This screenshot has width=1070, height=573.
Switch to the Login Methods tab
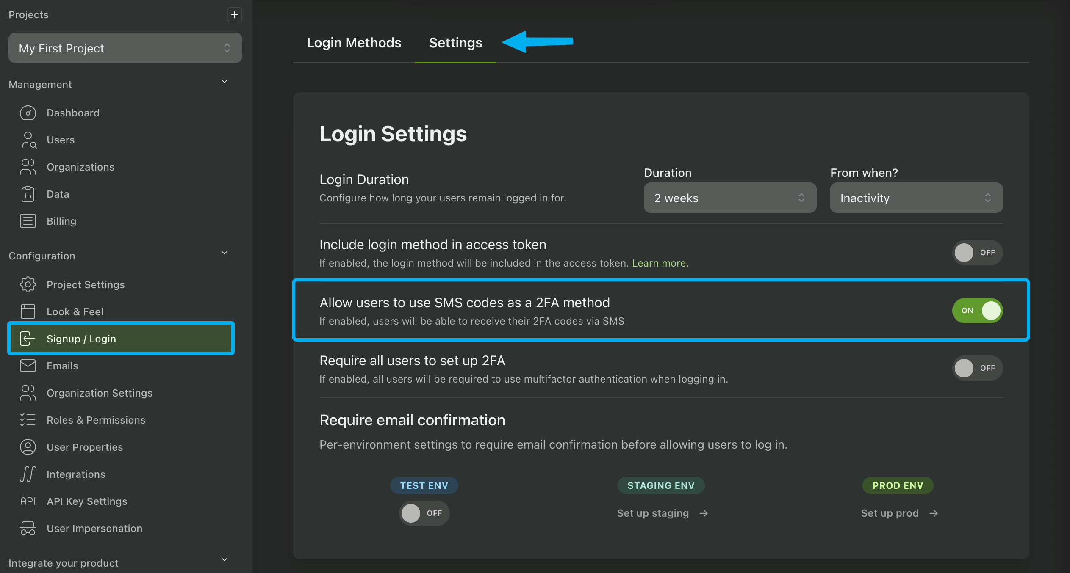pyautogui.click(x=354, y=43)
